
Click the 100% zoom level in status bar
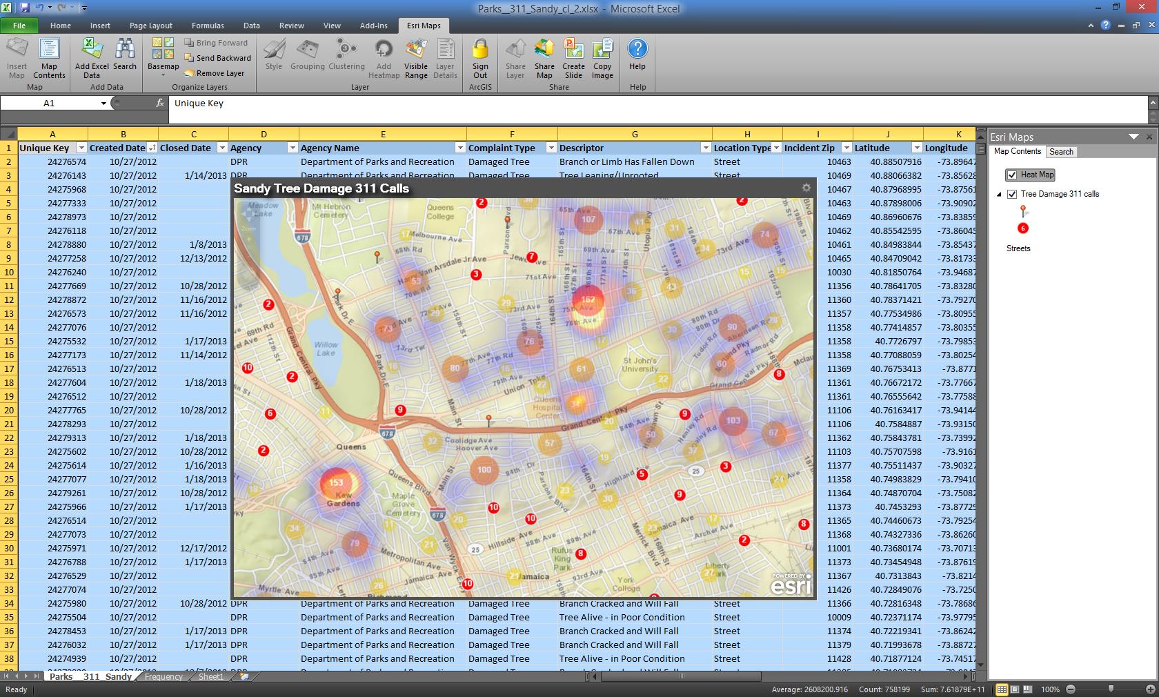1050,689
